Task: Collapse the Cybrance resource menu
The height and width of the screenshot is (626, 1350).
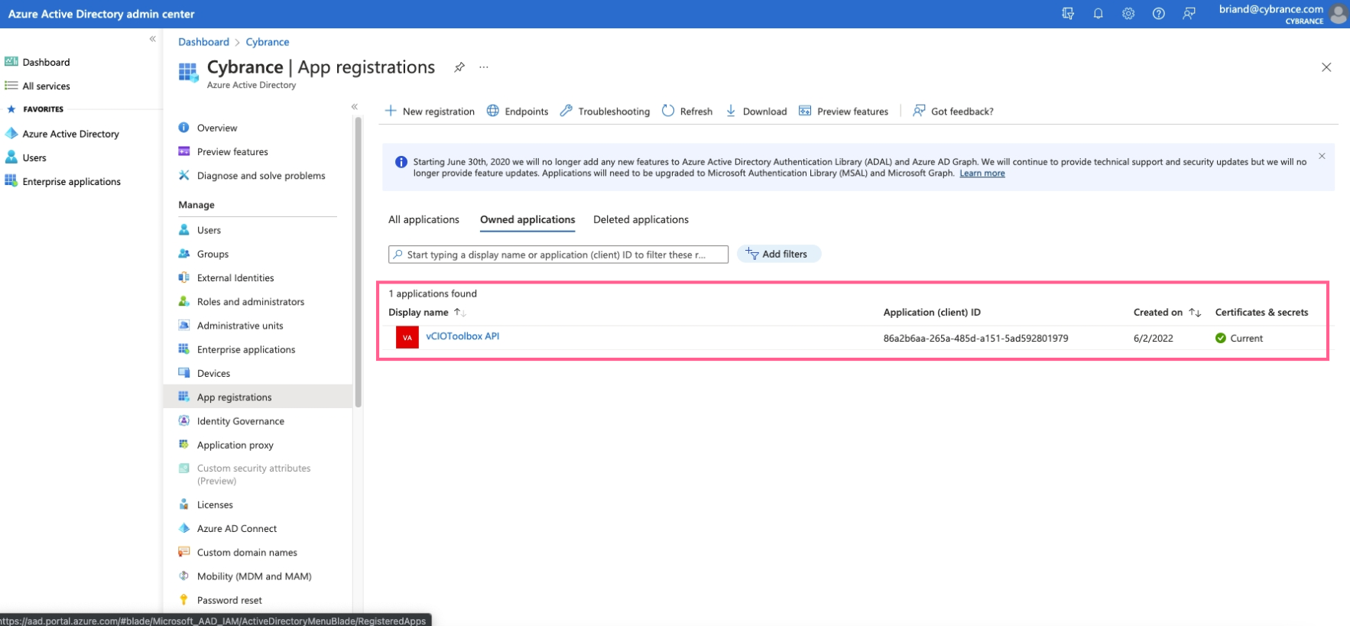Action: [x=355, y=107]
